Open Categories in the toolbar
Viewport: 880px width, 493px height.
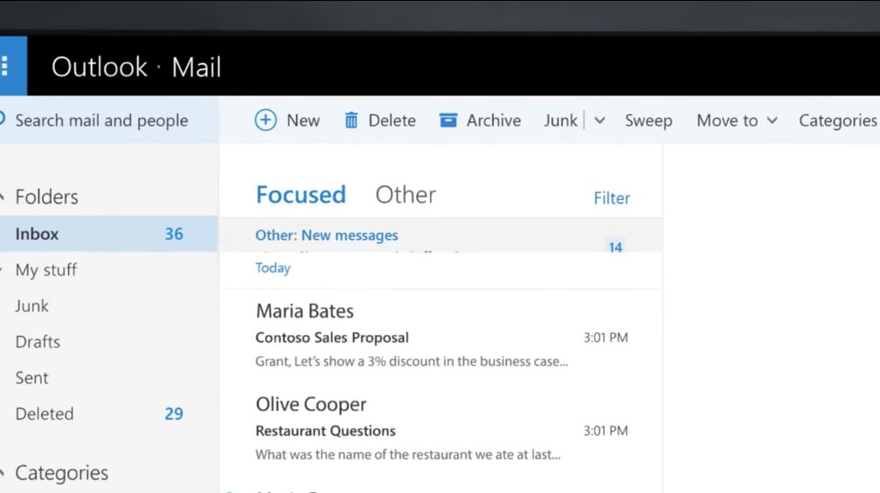coord(838,120)
